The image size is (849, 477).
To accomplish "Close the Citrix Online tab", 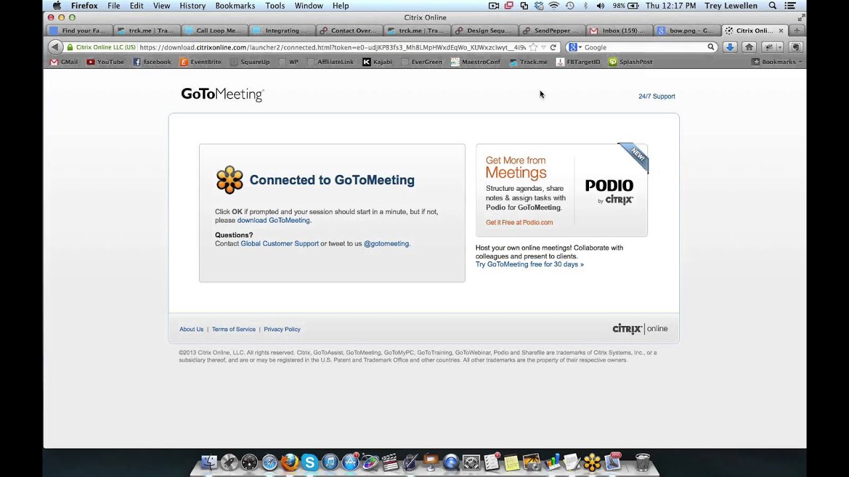I will point(781,30).
